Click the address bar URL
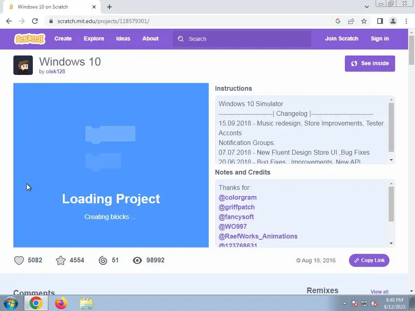 [x=103, y=21]
